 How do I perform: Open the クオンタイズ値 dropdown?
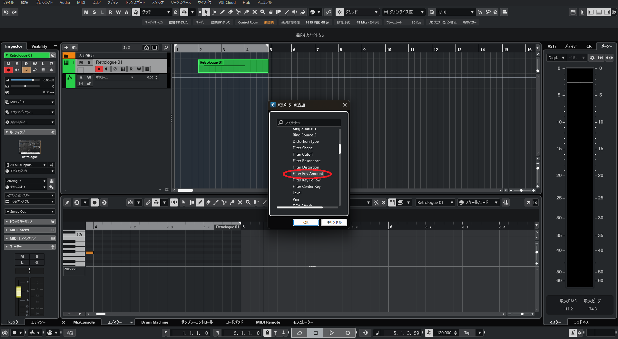(404, 12)
